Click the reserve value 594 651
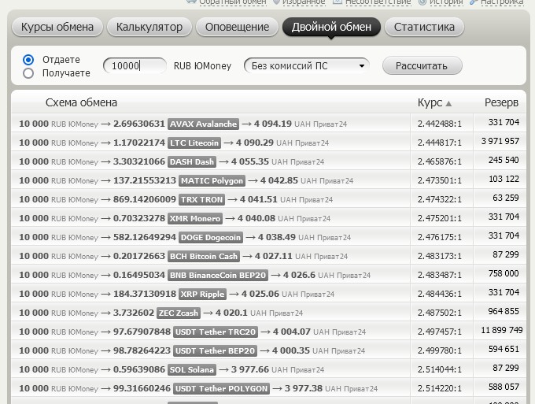Screen dimensions: 535x404 pyautogui.click(x=504, y=349)
